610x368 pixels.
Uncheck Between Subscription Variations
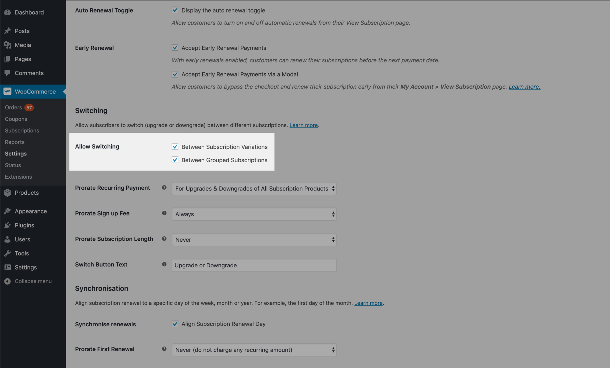(x=175, y=146)
